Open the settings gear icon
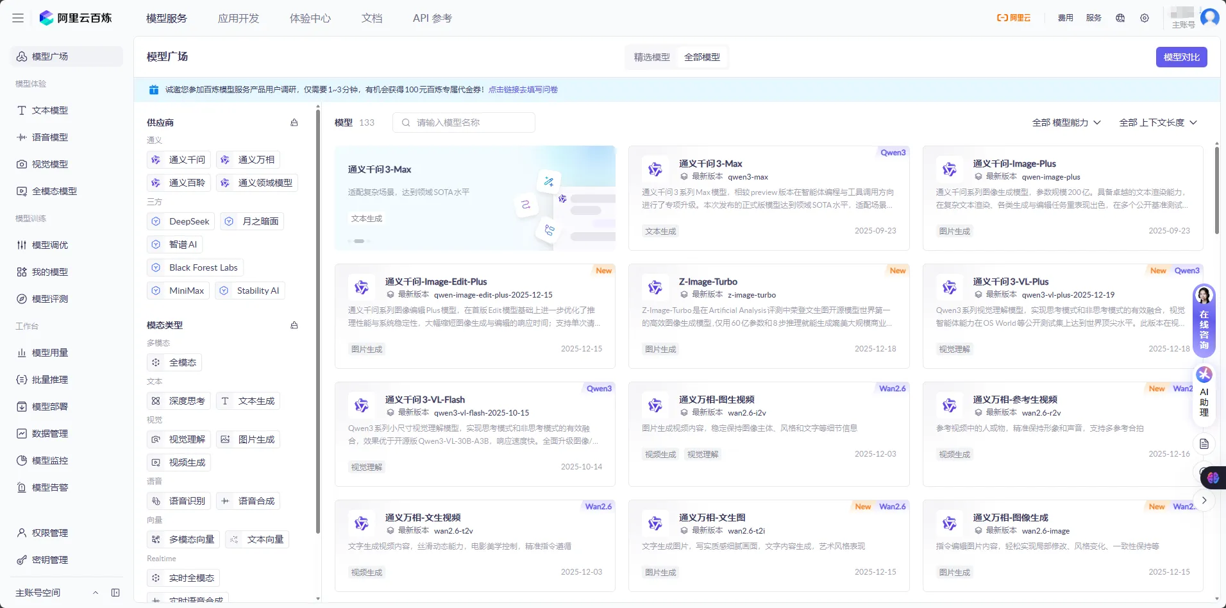Viewport: 1226px width, 608px height. click(x=1145, y=18)
